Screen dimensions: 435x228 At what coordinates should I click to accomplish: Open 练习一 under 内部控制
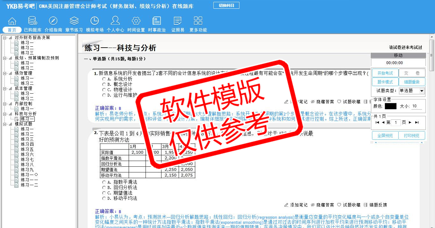(27, 109)
